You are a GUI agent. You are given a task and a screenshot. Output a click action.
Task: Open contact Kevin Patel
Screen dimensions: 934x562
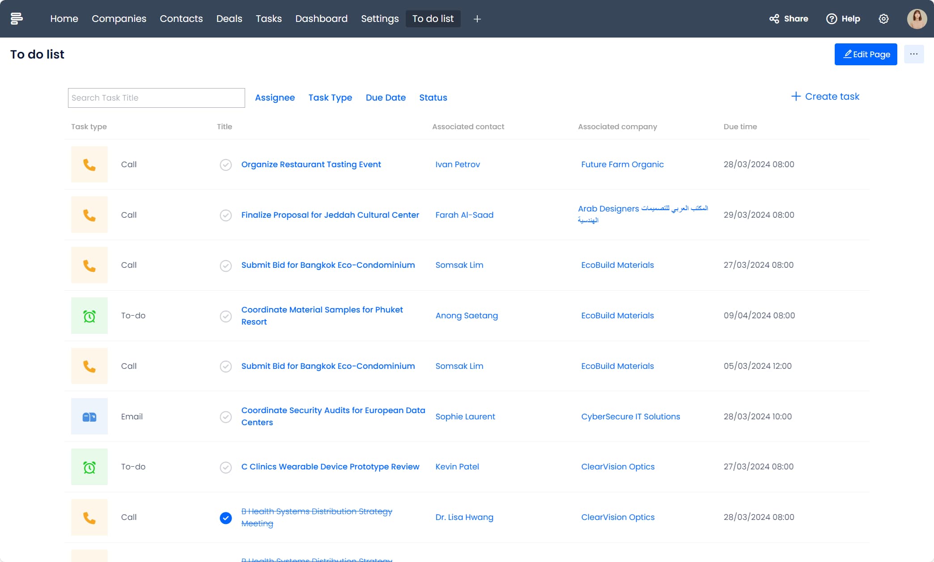coord(457,467)
